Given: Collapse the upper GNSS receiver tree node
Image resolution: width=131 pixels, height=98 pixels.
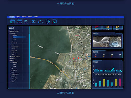Looking at the screenshot, I should coord(14,35).
